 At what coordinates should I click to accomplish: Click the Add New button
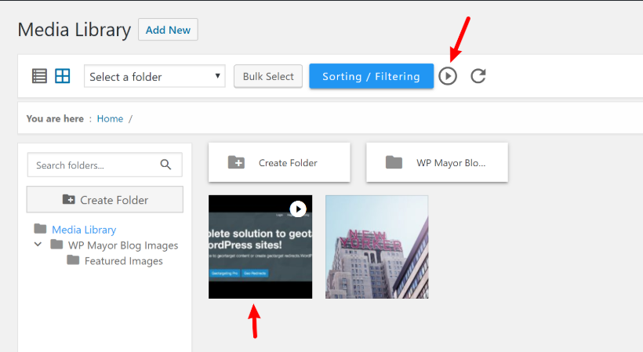pyautogui.click(x=168, y=30)
